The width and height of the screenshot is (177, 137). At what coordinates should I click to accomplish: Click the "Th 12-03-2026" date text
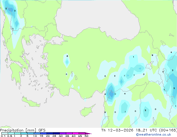tap(117, 130)
